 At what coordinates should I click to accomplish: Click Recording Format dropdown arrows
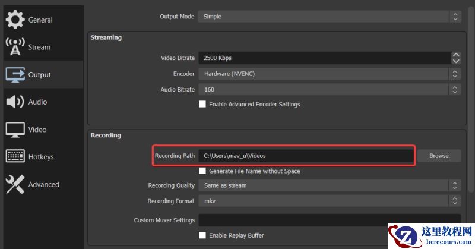[x=455, y=201]
